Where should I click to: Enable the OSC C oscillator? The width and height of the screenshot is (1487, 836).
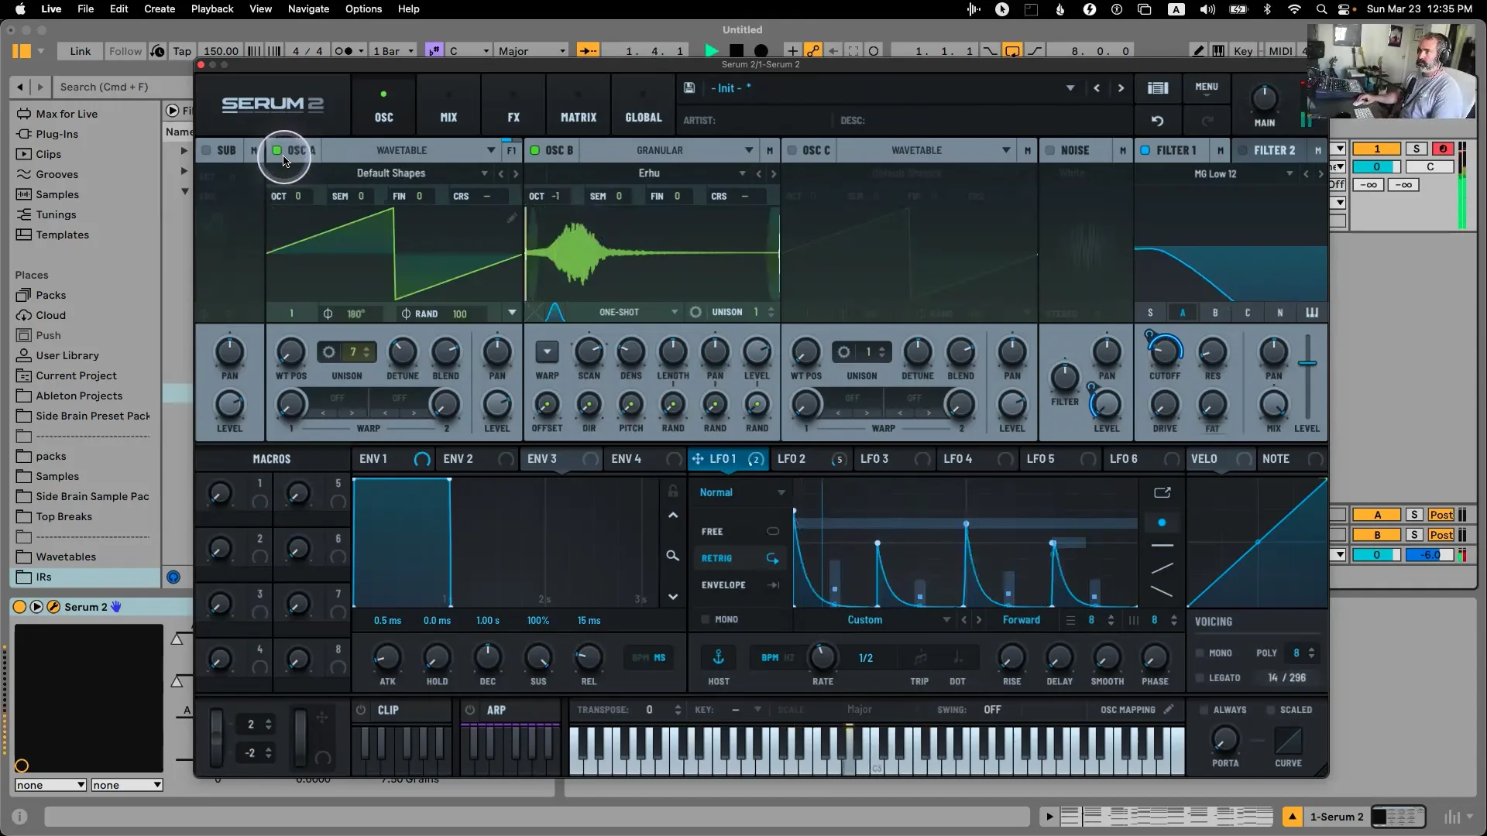point(792,150)
